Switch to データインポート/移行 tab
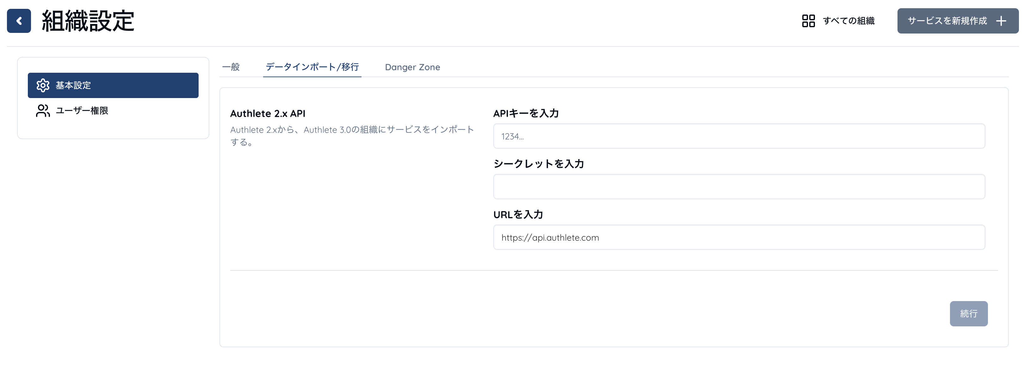Image resolution: width=1036 pixels, height=389 pixels. [312, 67]
